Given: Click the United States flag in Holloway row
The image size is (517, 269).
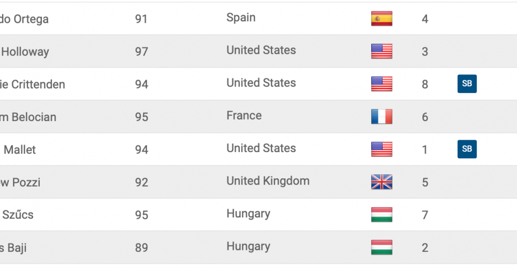Looking at the screenshot, I should click(x=382, y=51).
